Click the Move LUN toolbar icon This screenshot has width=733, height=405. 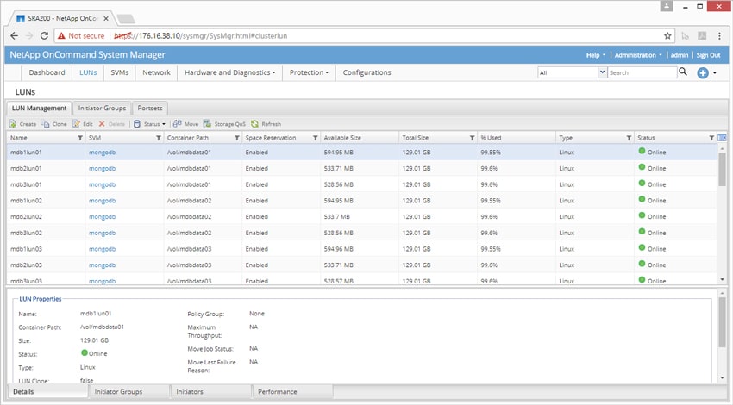(177, 124)
